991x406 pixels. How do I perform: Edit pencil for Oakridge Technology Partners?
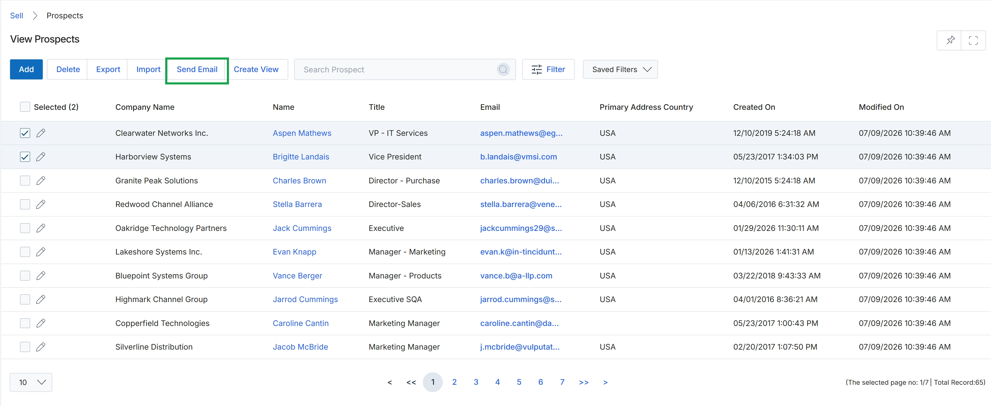pos(40,228)
